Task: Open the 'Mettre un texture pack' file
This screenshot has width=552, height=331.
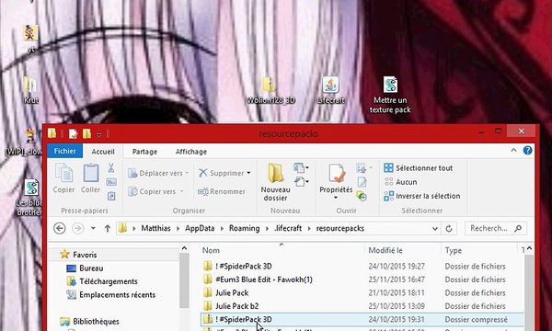Action: [390, 95]
